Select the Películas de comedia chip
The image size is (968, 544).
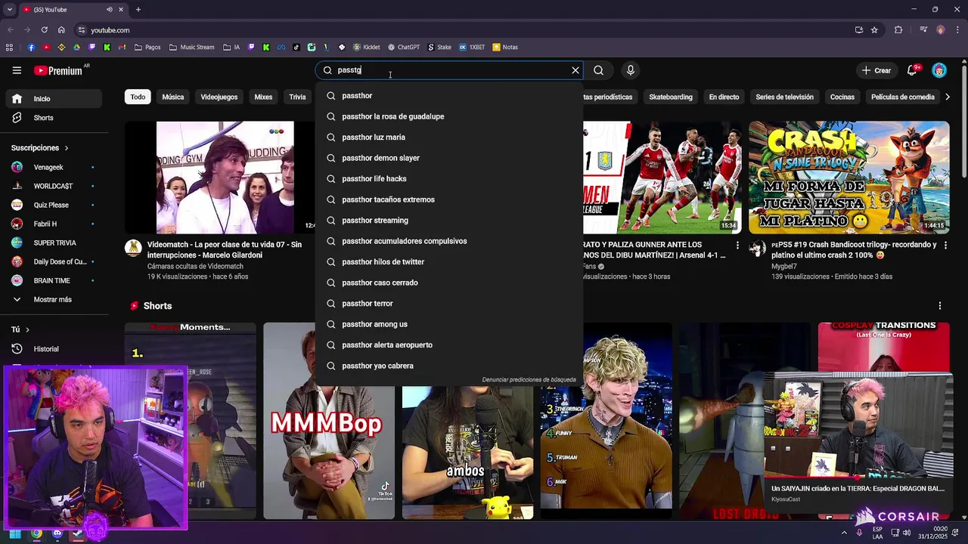click(903, 97)
